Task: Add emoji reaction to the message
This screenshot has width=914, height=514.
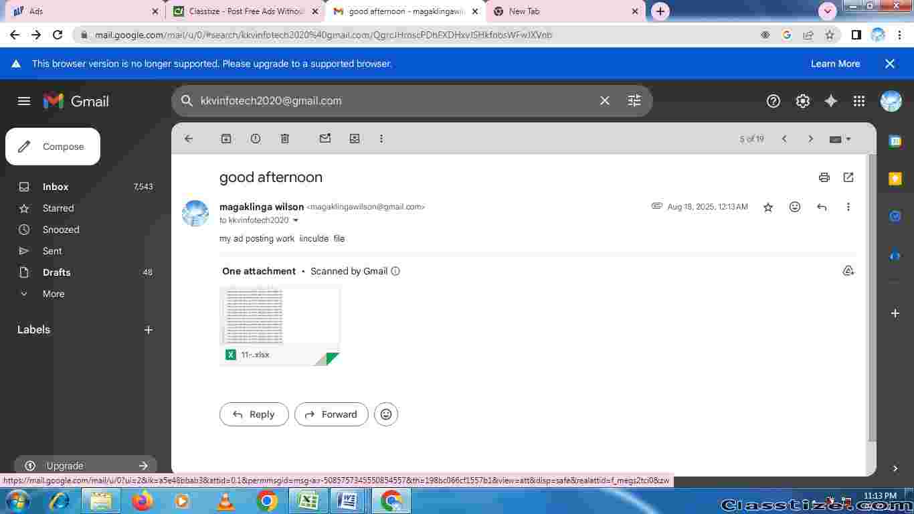Action: (x=795, y=207)
